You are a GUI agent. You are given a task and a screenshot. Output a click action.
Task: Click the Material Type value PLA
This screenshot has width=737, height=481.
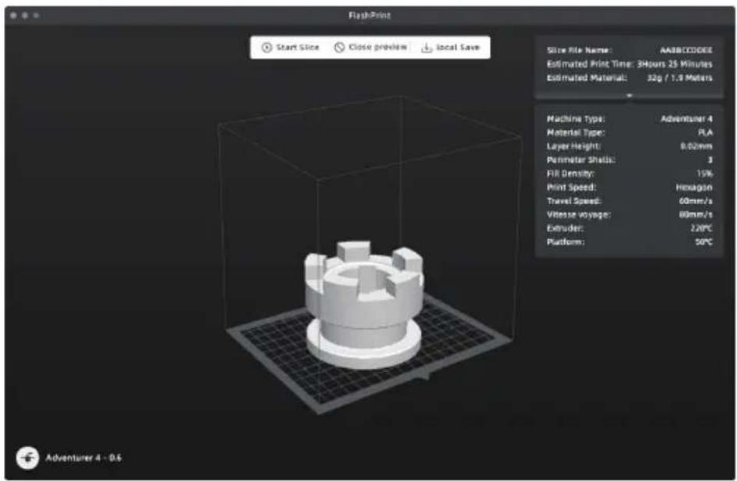pos(705,133)
